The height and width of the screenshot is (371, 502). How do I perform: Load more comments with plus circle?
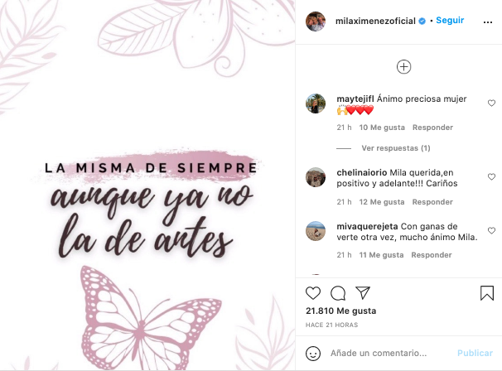[403, 67]
